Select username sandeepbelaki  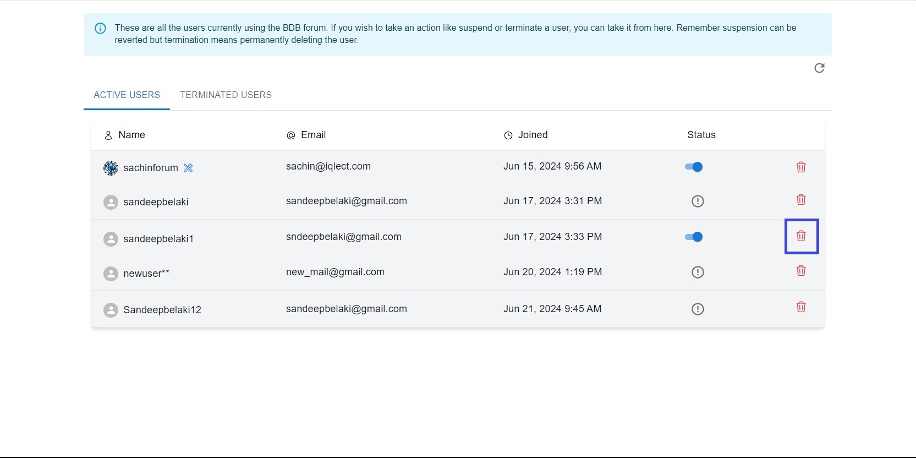click(156, 202)
